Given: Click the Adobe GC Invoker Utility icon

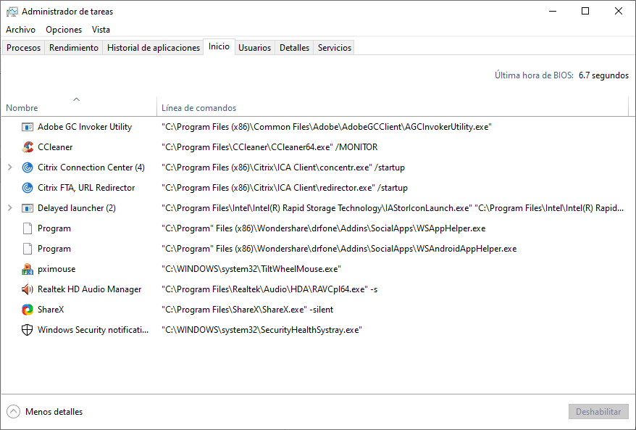Looking at the screenshot, I should pyautogui.click(x=28, y=127).
